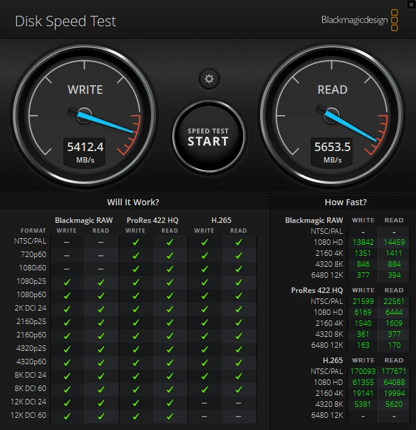Image resolution: width=416 pixels, height=430 pixels.
Task: Click the H.265 column header in Will It Work
Action: pyautogui.click(x=221, y=220)
